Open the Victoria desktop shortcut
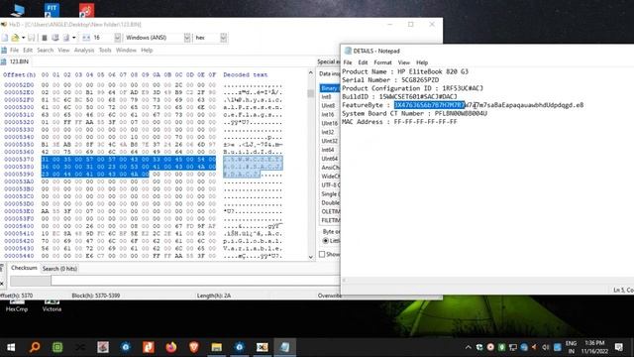Screen dimensions: 634x357 coord(52,305)
